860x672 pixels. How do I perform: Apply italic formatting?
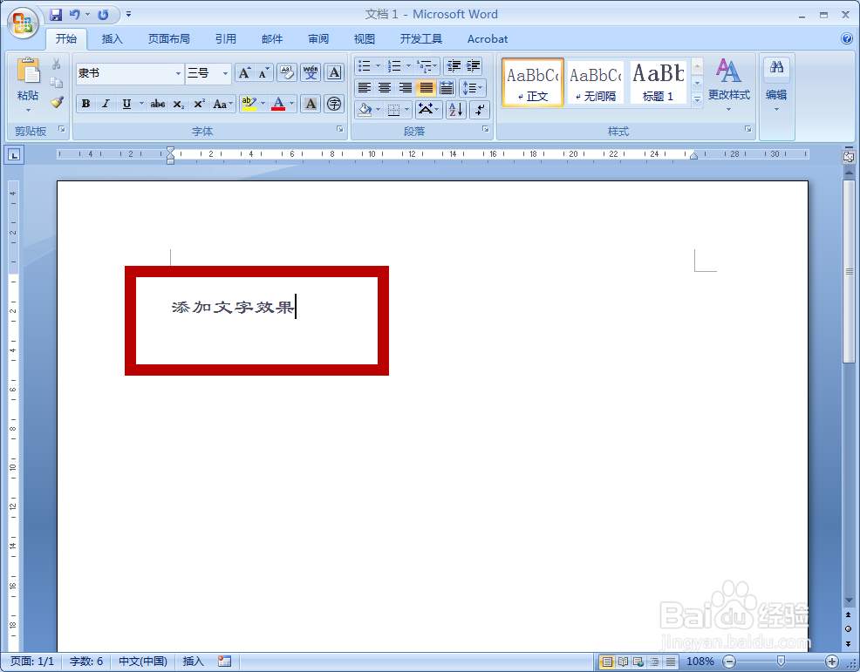point(105,103)
